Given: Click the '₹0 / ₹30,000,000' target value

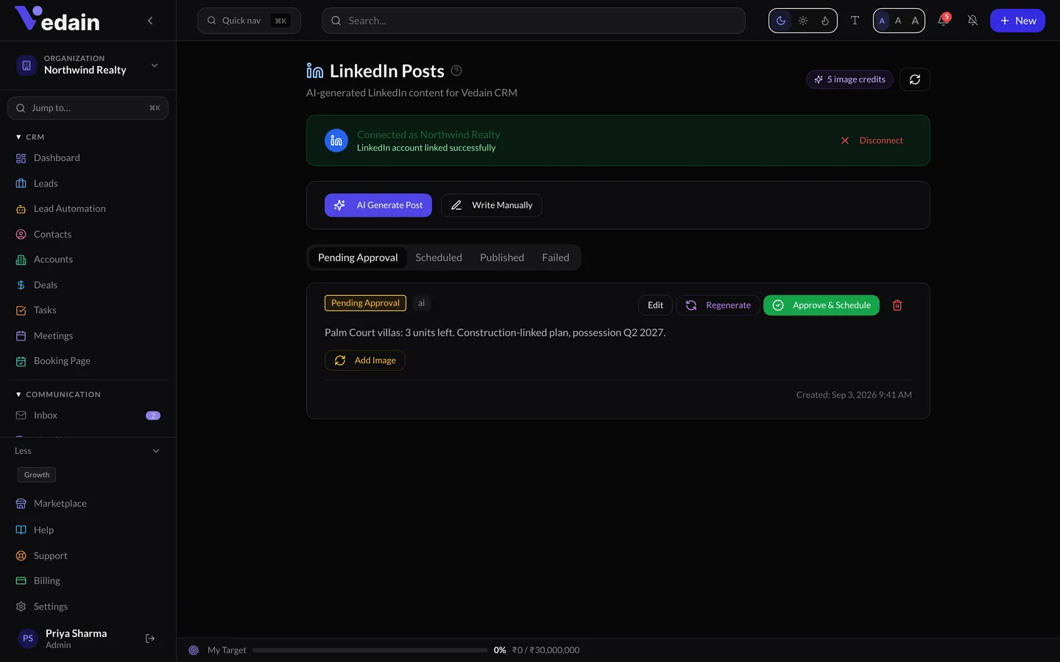Looking at the screenshot, I should click(546, 650).
